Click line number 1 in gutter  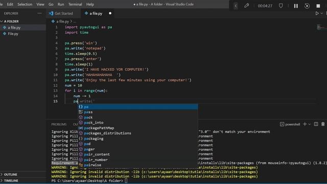tap(56, 27)
